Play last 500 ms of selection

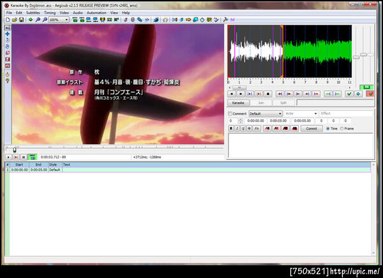click(x=307, y=94)
